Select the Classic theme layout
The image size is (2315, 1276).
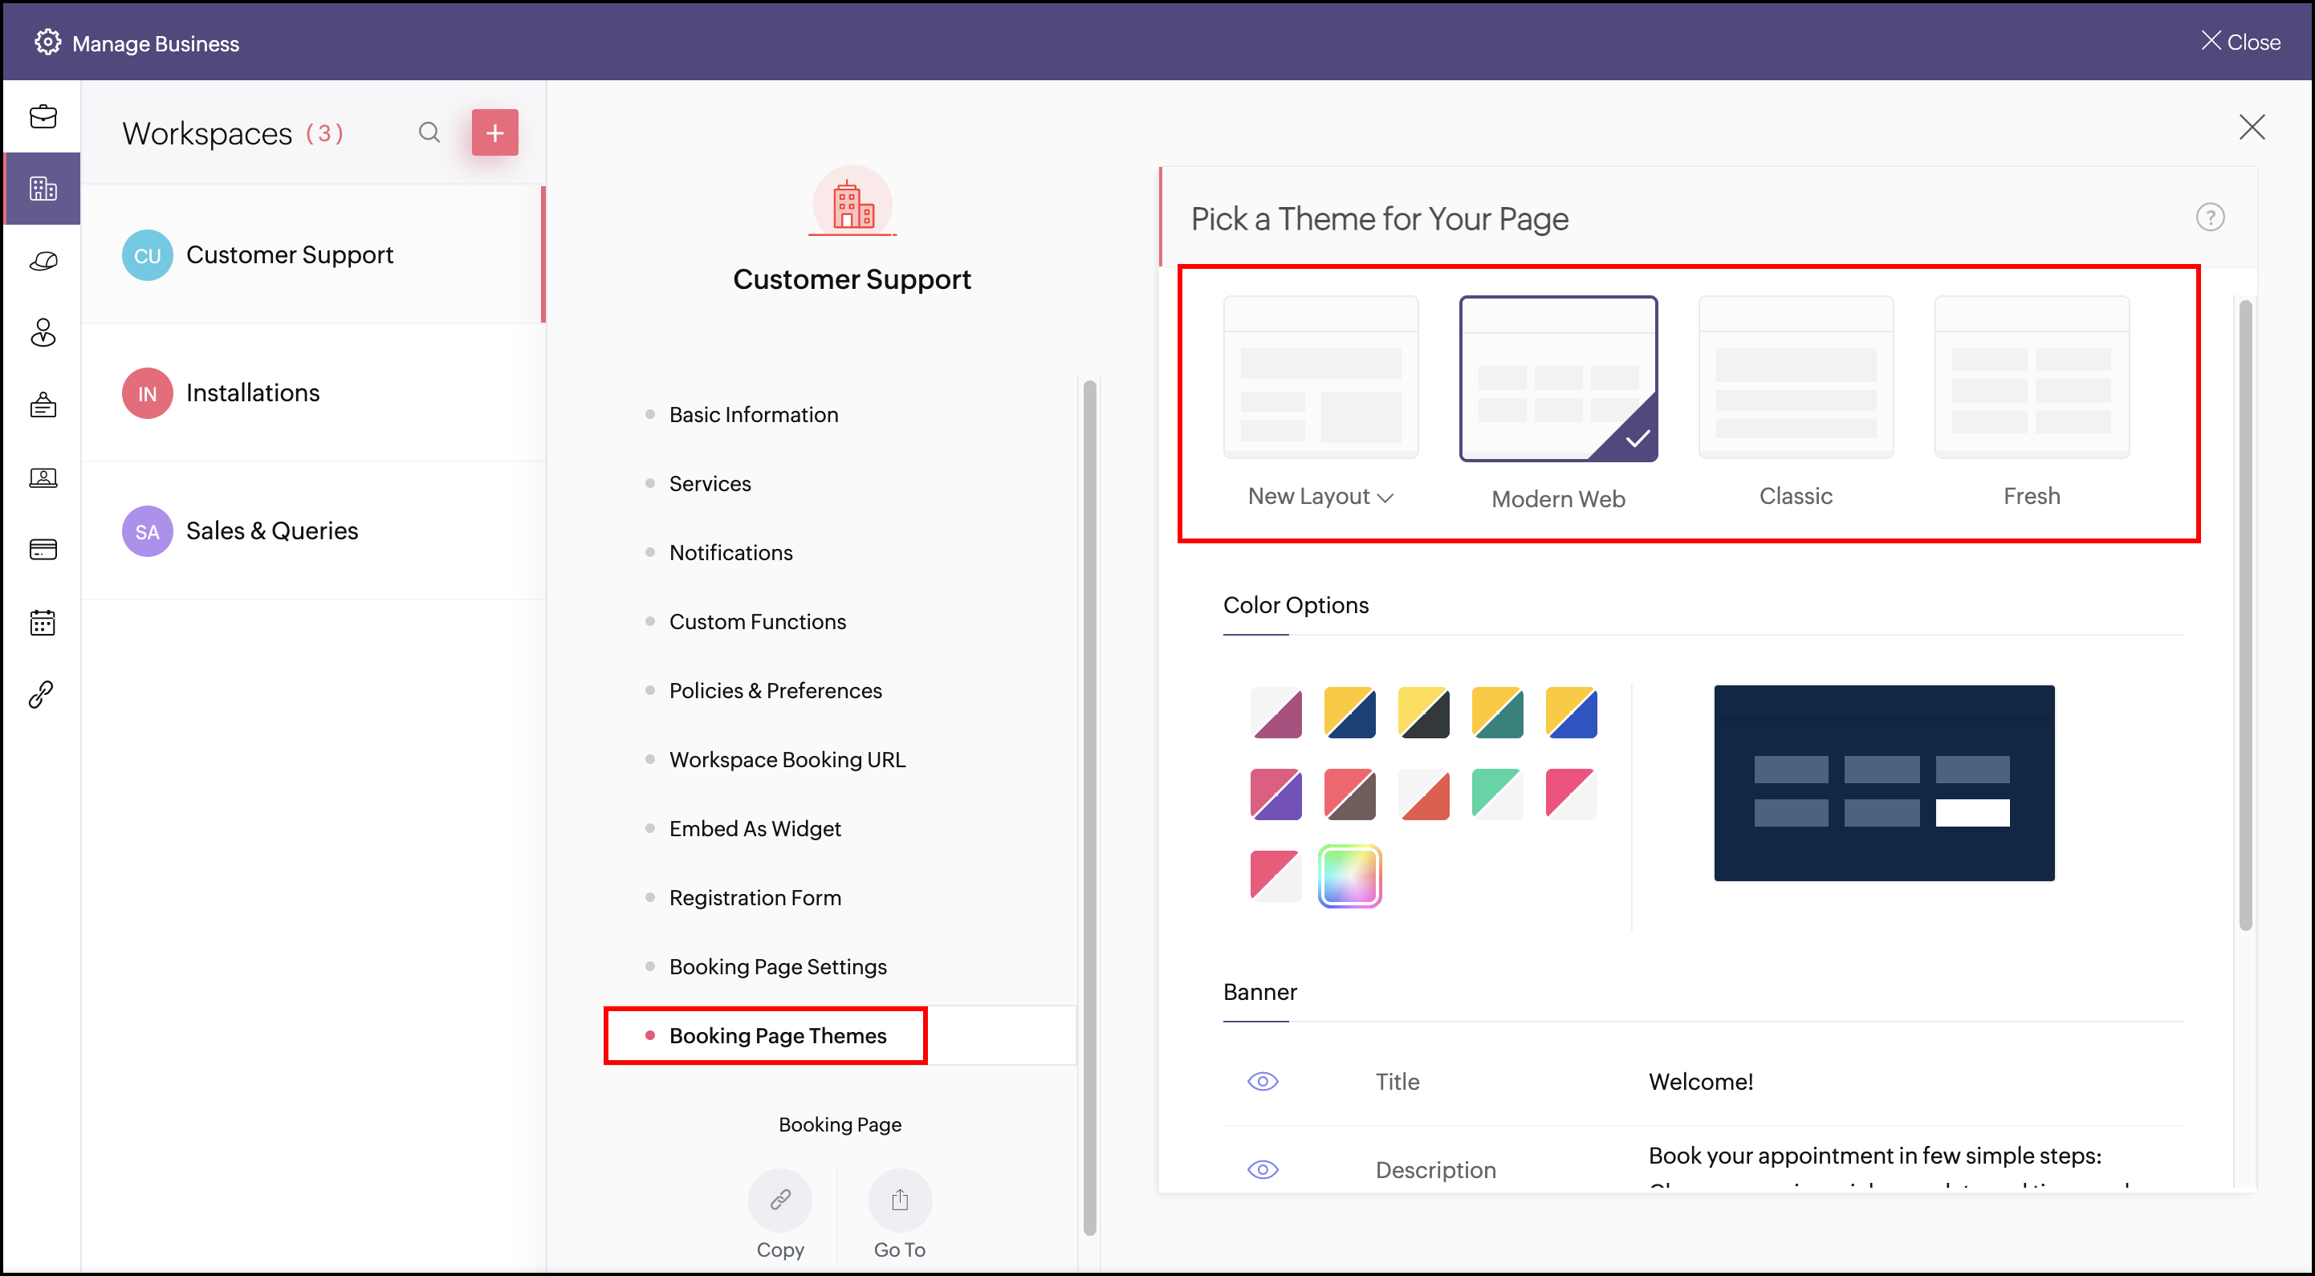tap(1795, 377)
